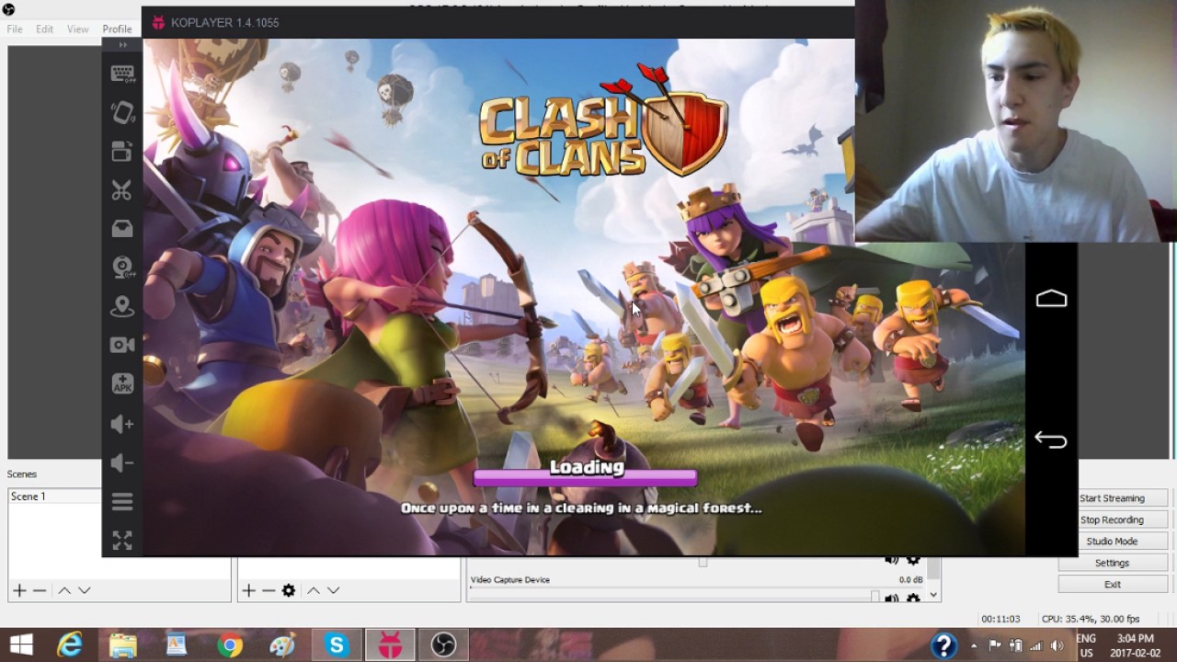Move scene down with the arrow icon
Image resolution: width=1177 pixels, height=662 pixels.
[x=85, y=590]
